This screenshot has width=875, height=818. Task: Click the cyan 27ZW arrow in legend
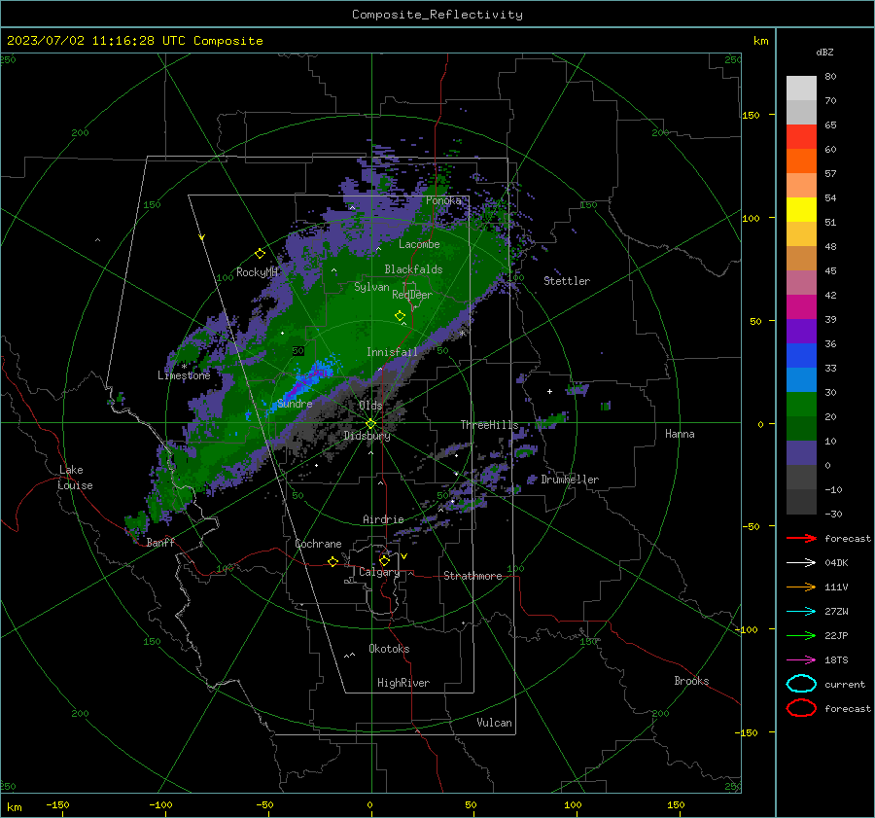click(x=801, y=612)
